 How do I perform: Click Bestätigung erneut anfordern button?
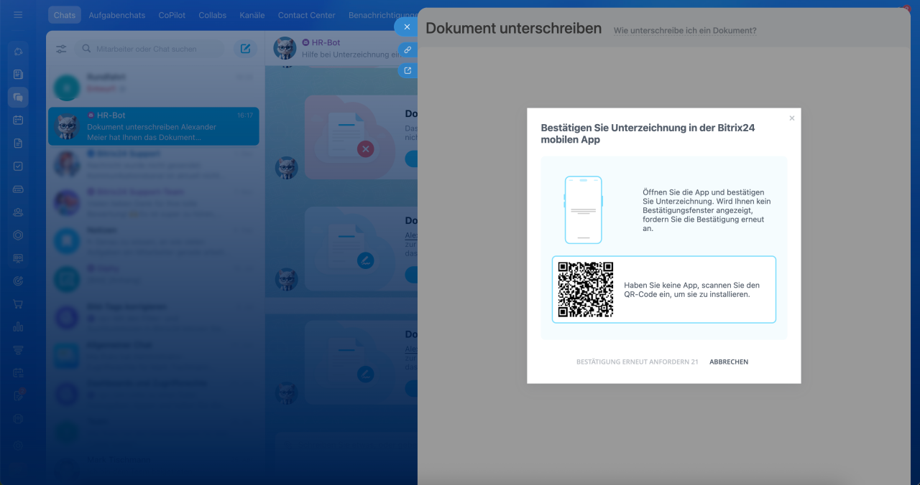pyautogui.click(x=638, y=362)
